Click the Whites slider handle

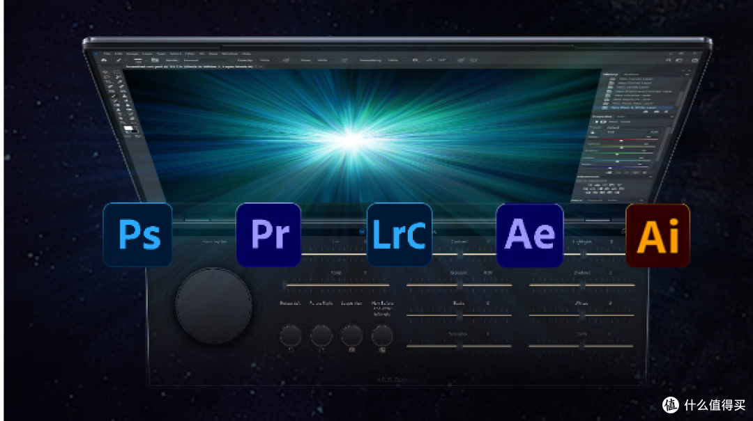pos(582,315)
